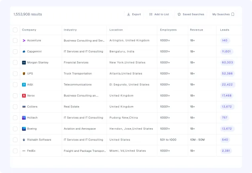The width and height of the screenshot is (252, 173).
Task: Click the Accenture company name
Action: 34,40
